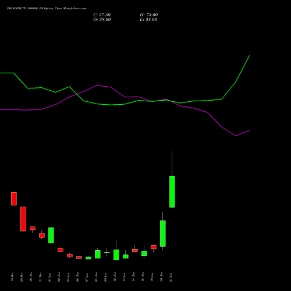Click the 06 Jan date label
Viewport: 291px width, 291px height.
[77, 277]
